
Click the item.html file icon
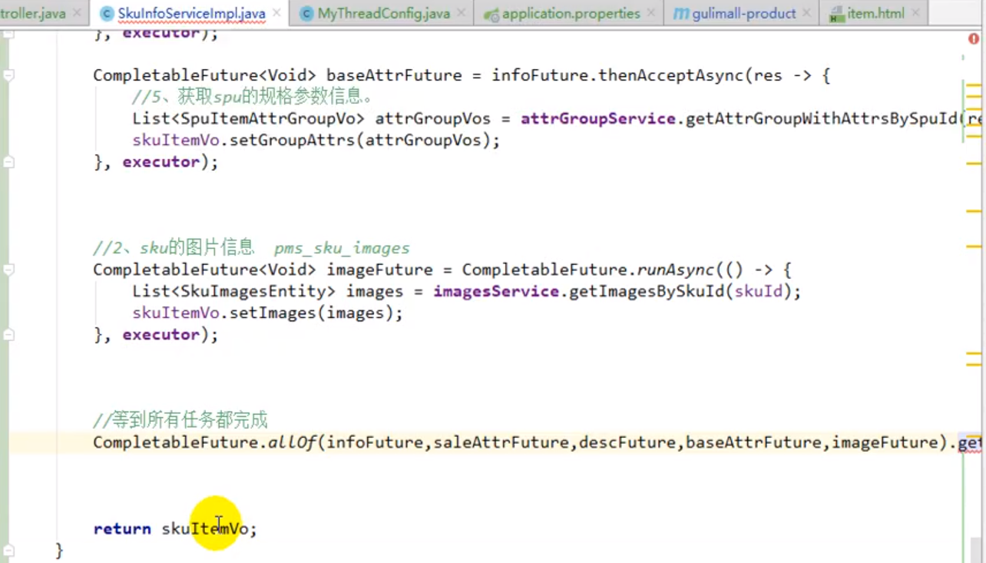(836, 14)
